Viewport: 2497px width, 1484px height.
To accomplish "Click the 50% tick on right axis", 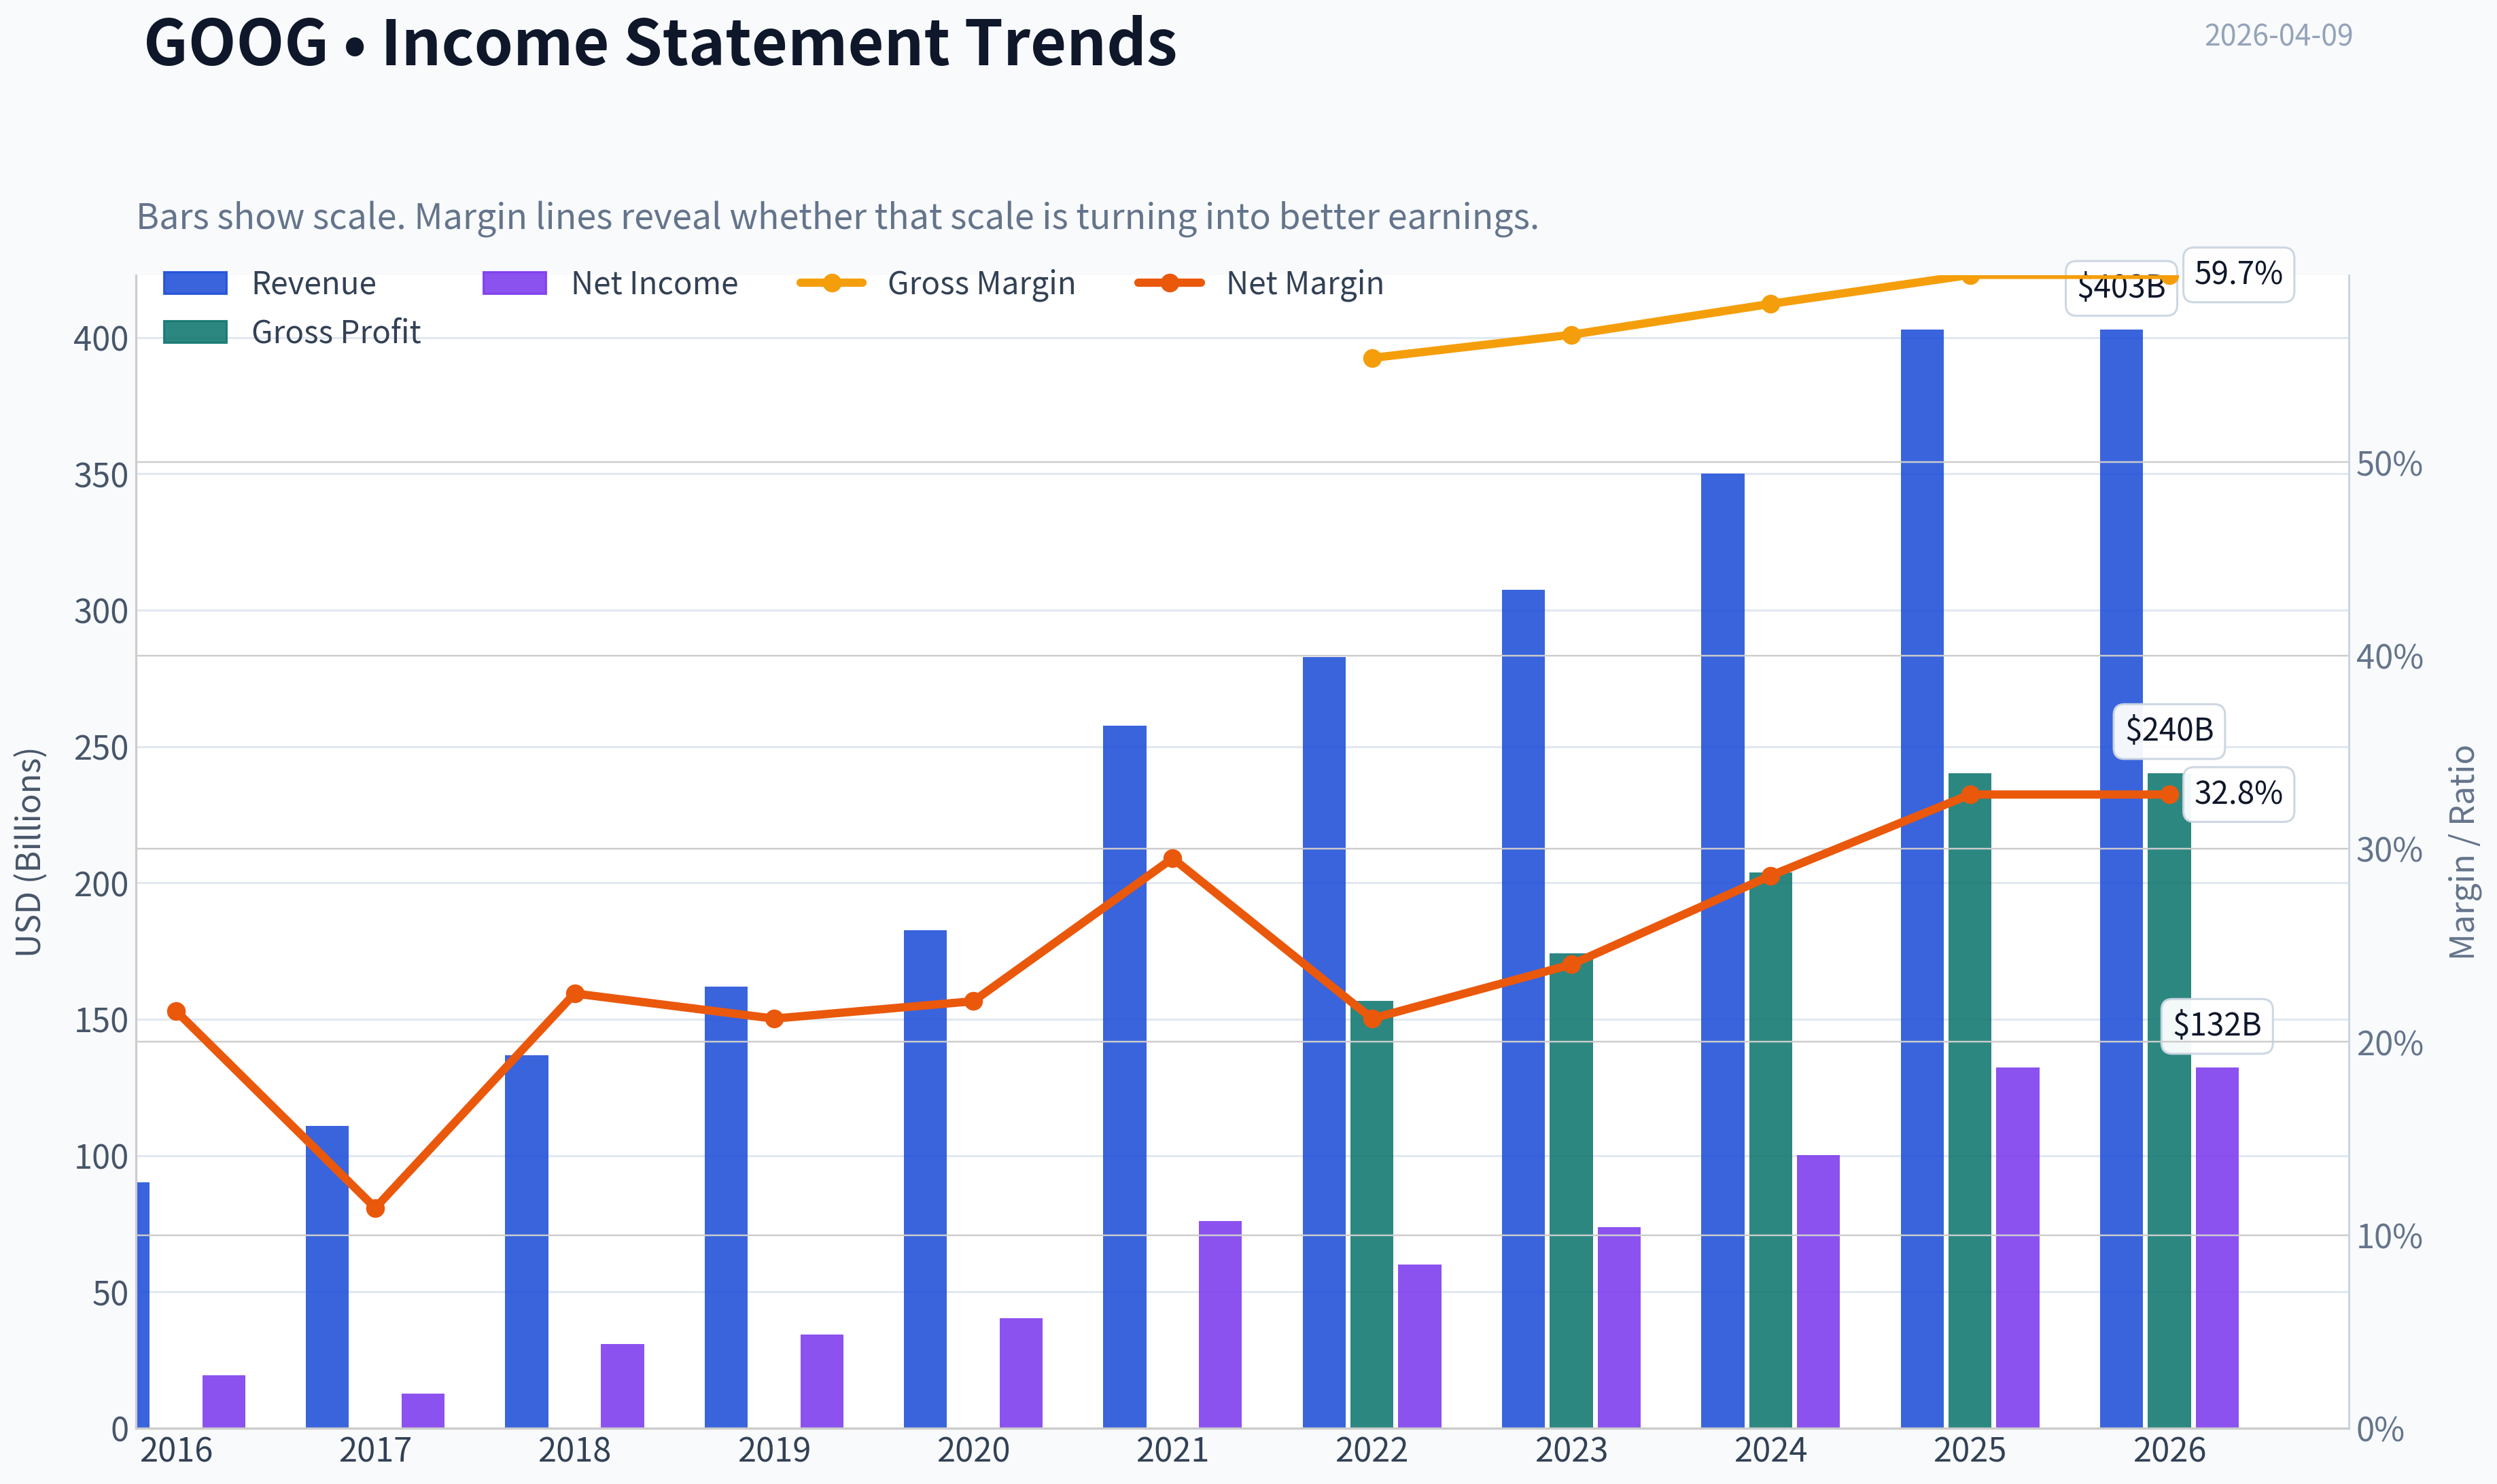I will point(2390,464).
